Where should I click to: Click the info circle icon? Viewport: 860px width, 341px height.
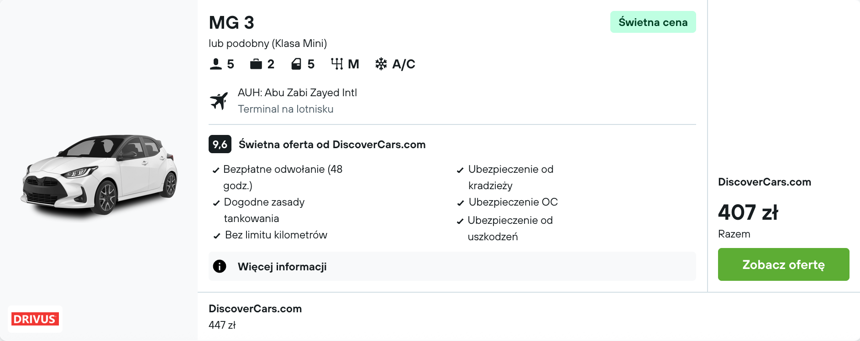(x=220, y=266)
